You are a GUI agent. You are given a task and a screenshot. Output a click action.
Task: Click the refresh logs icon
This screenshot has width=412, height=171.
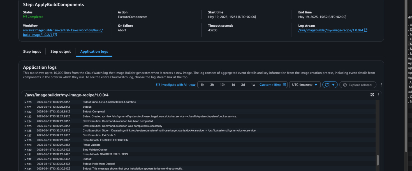tap(326, 84)
